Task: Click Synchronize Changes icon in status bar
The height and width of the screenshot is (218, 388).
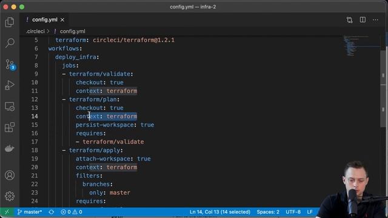Action: (x=51, y=212)
